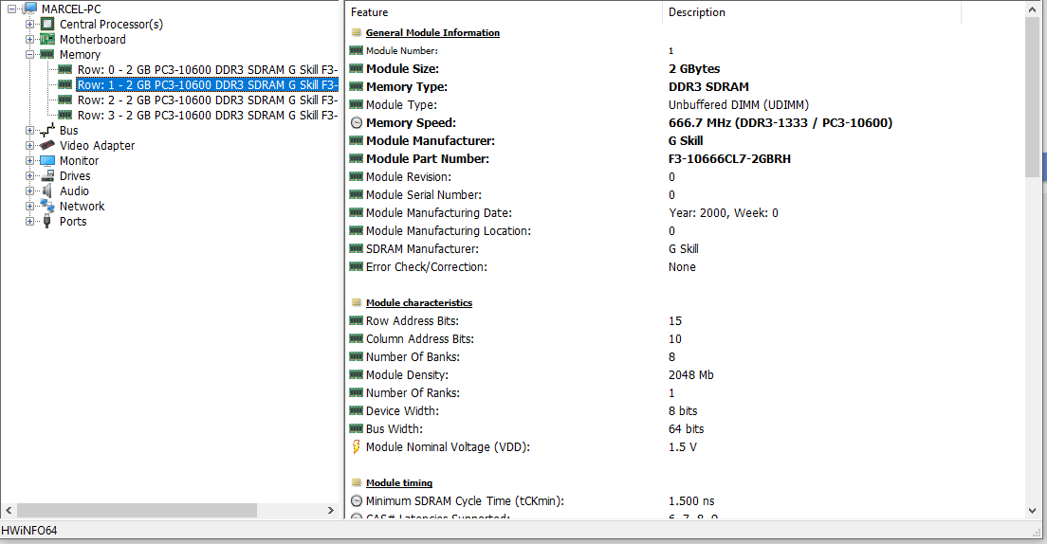Image resolution: width=1047 pixels, height=544 pixels.
Task: Click the chip icon beside Module Size
Action: point(357,68)
